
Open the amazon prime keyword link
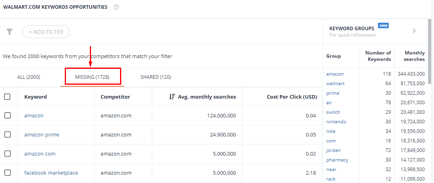pyautogui.click(x=42, y=135)
